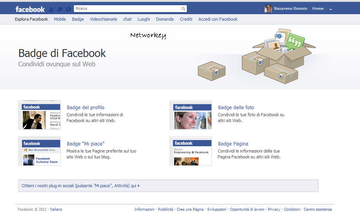The height and width of the screenshot is (220, 360).
Task: Open Sviluppatori footer link
Action: pyautogui.click(x=217, y=209)
